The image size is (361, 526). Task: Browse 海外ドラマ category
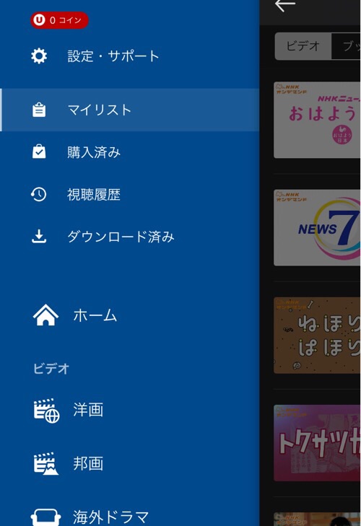(x=110, y=517)
